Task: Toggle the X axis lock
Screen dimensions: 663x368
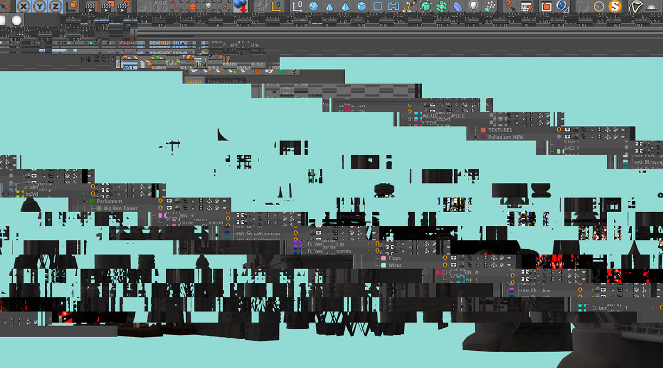Action: click(24, 6)
